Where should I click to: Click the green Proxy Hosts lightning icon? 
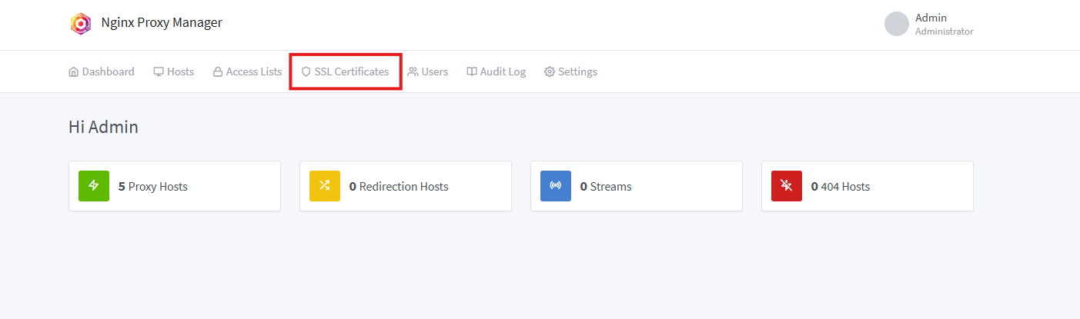94,186
